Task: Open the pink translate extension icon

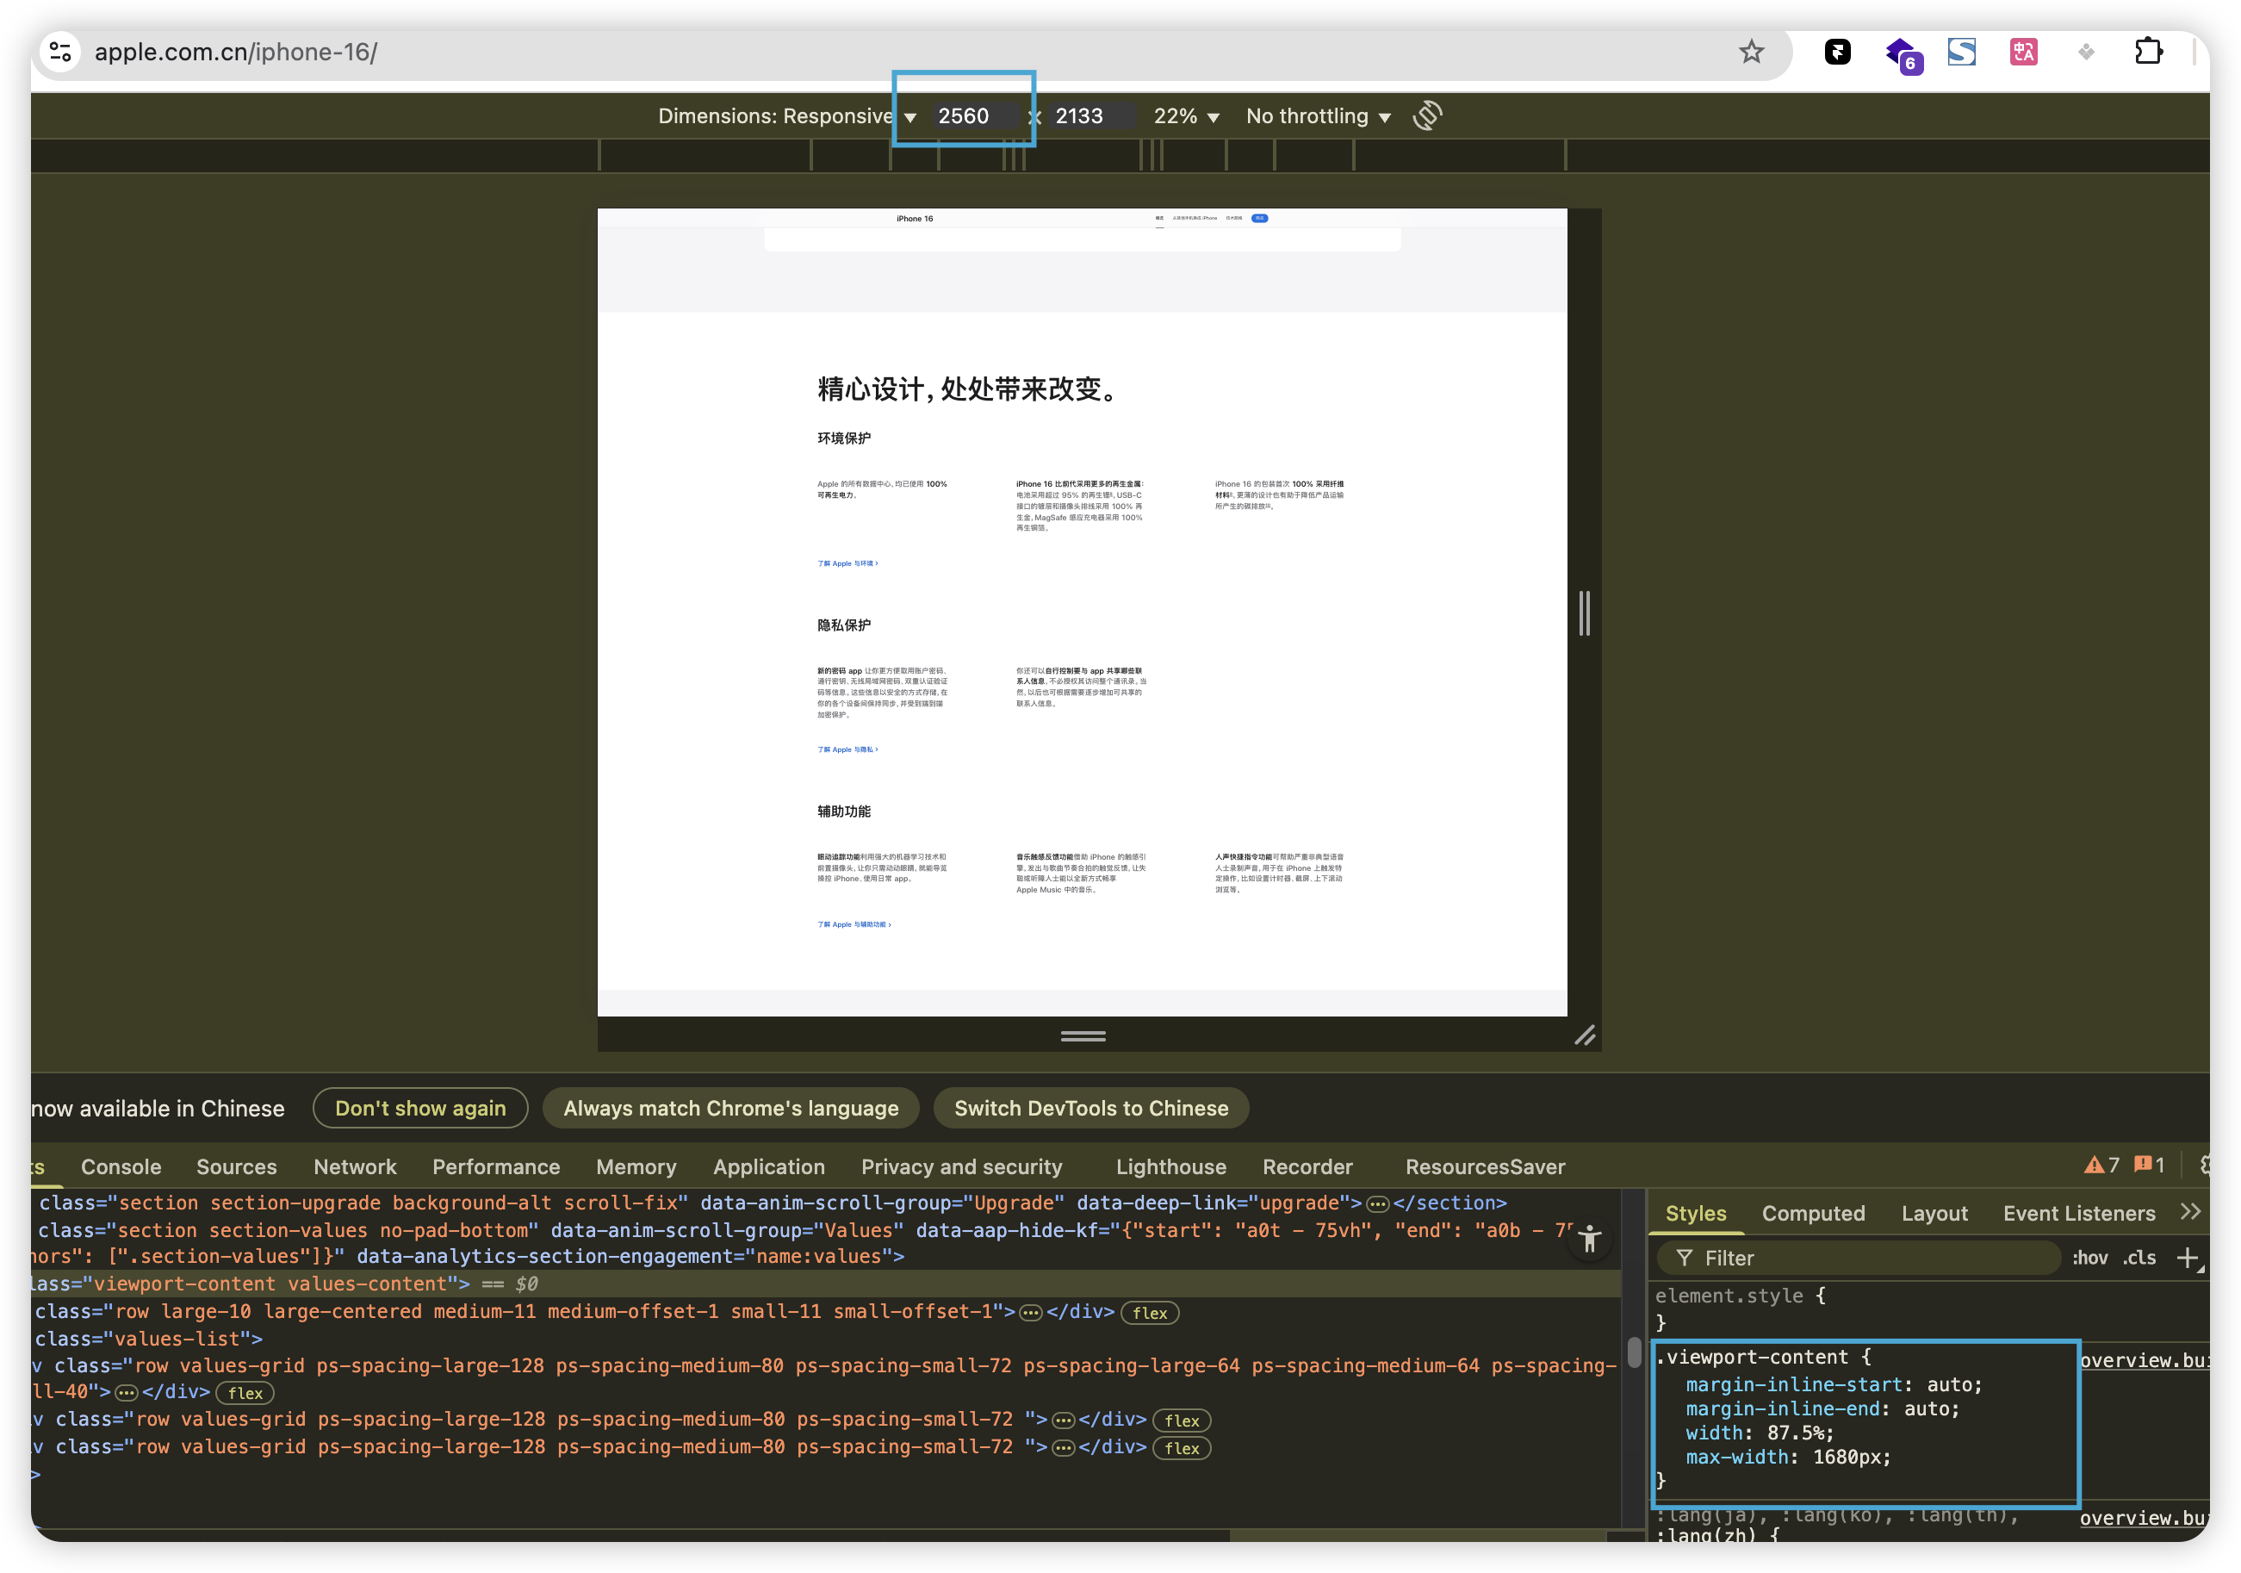Action: tap(2023, 52)
